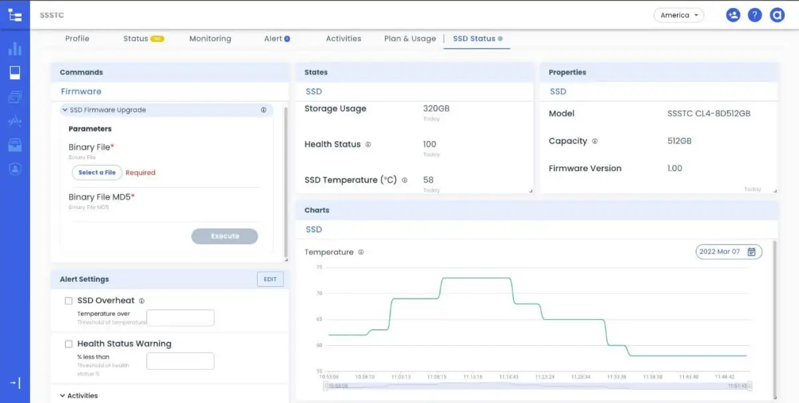Go to the Plan & Usage tab
This screenshot has width=799, height=403.
click(x=409, y=39)
